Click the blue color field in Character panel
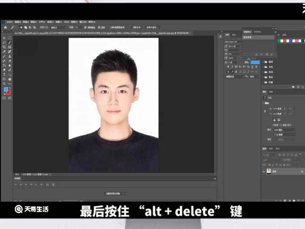The image size is (305, 229). click(255, 62)
